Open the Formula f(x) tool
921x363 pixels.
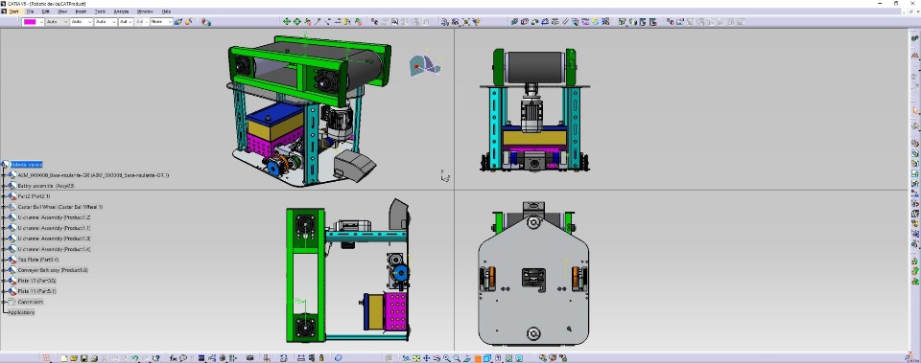(x=174, y=358)
